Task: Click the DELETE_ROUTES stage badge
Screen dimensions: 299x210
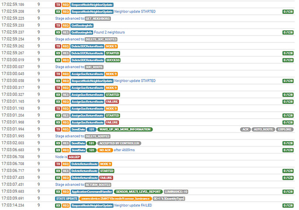Action: click(97, 136)
